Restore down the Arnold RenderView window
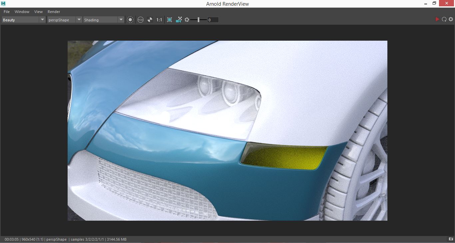 click(x=434, y=3)
